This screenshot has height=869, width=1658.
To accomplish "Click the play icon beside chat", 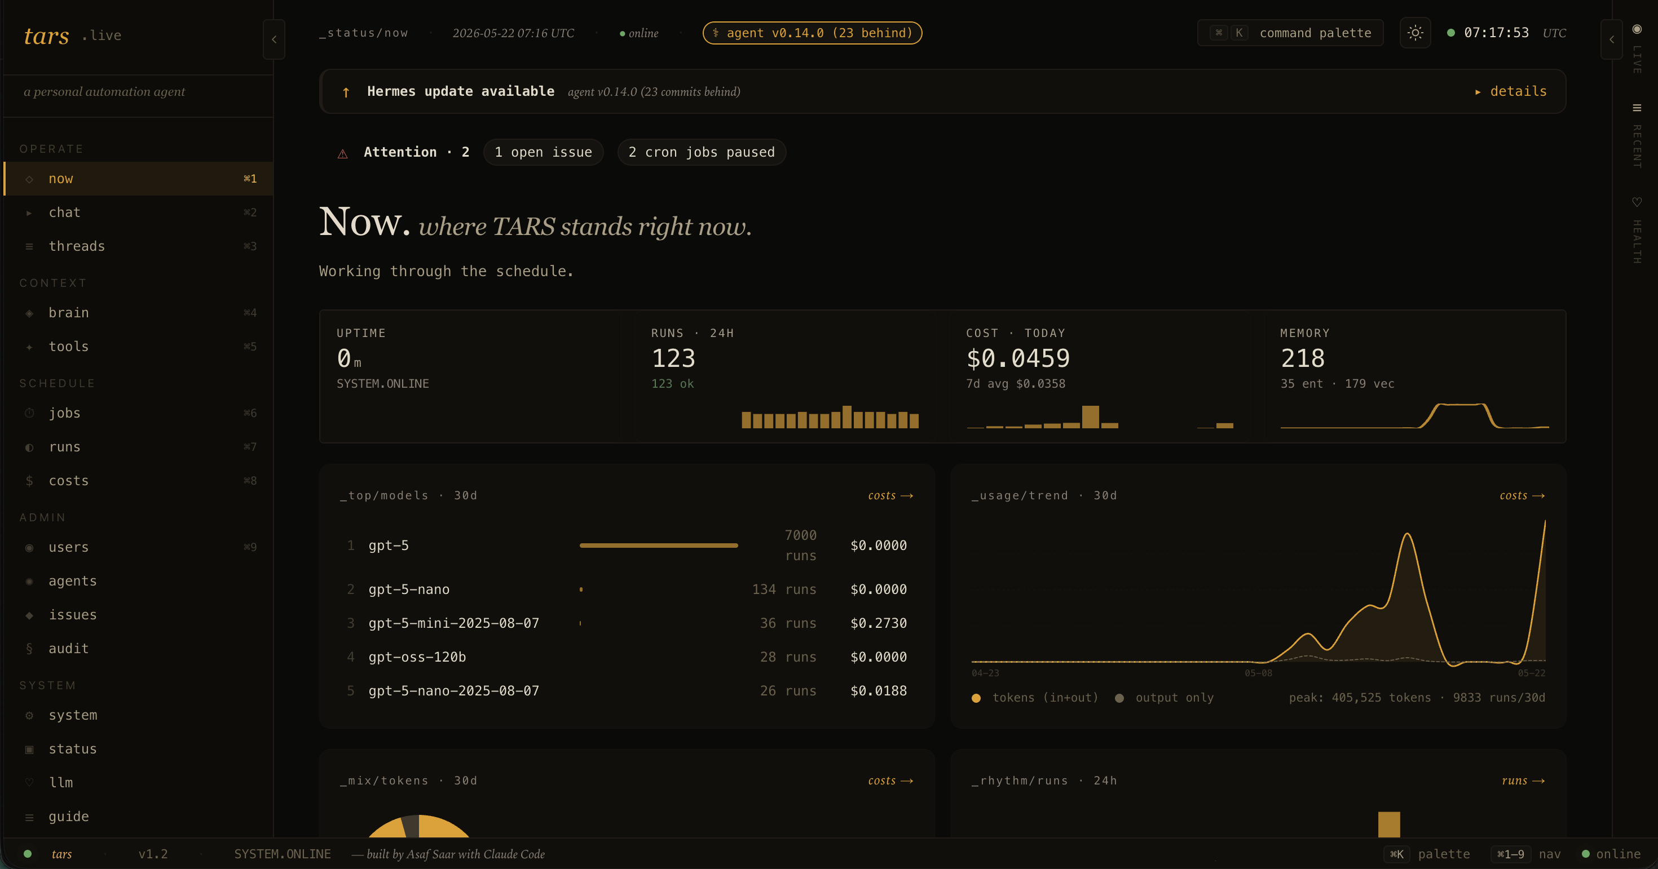I will 29,213.
